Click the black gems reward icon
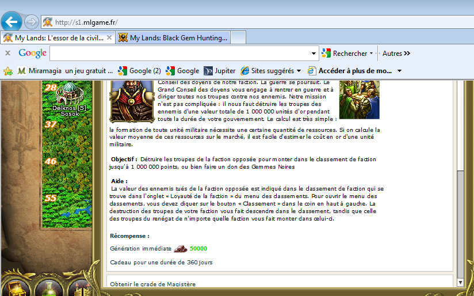 181,249
